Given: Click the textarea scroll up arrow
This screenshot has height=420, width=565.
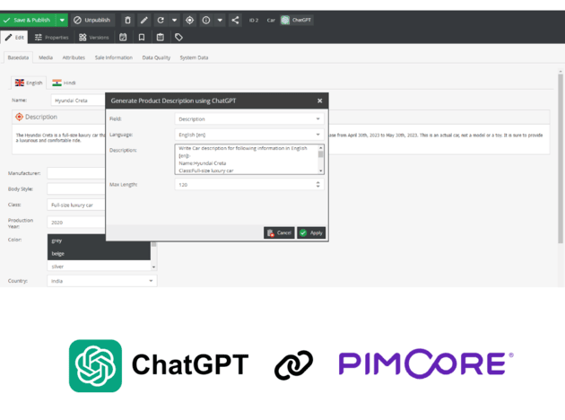Looking at the screenshot, I should 321,148.
